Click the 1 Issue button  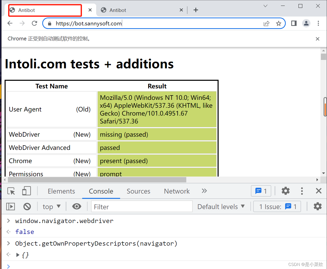point(277,207)
